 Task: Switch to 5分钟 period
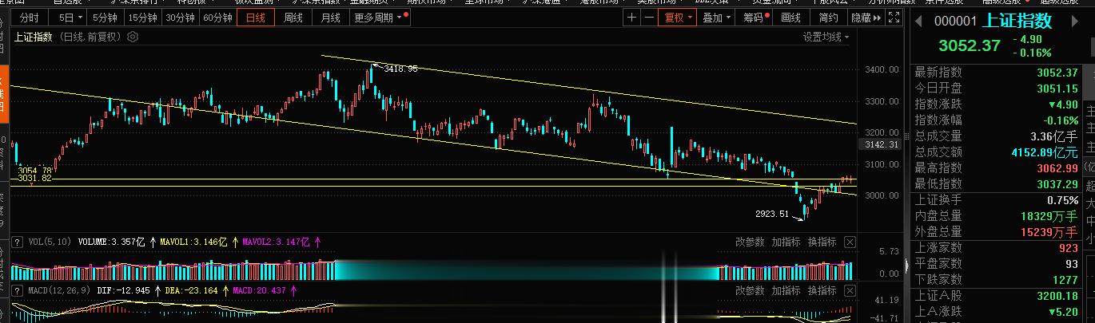click(x=104, y=18)
